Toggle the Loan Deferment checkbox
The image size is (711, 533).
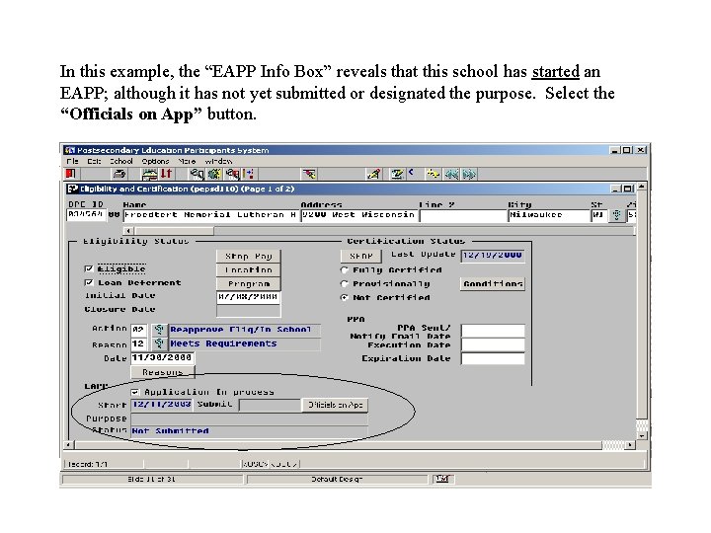click(x=89, y=282)
